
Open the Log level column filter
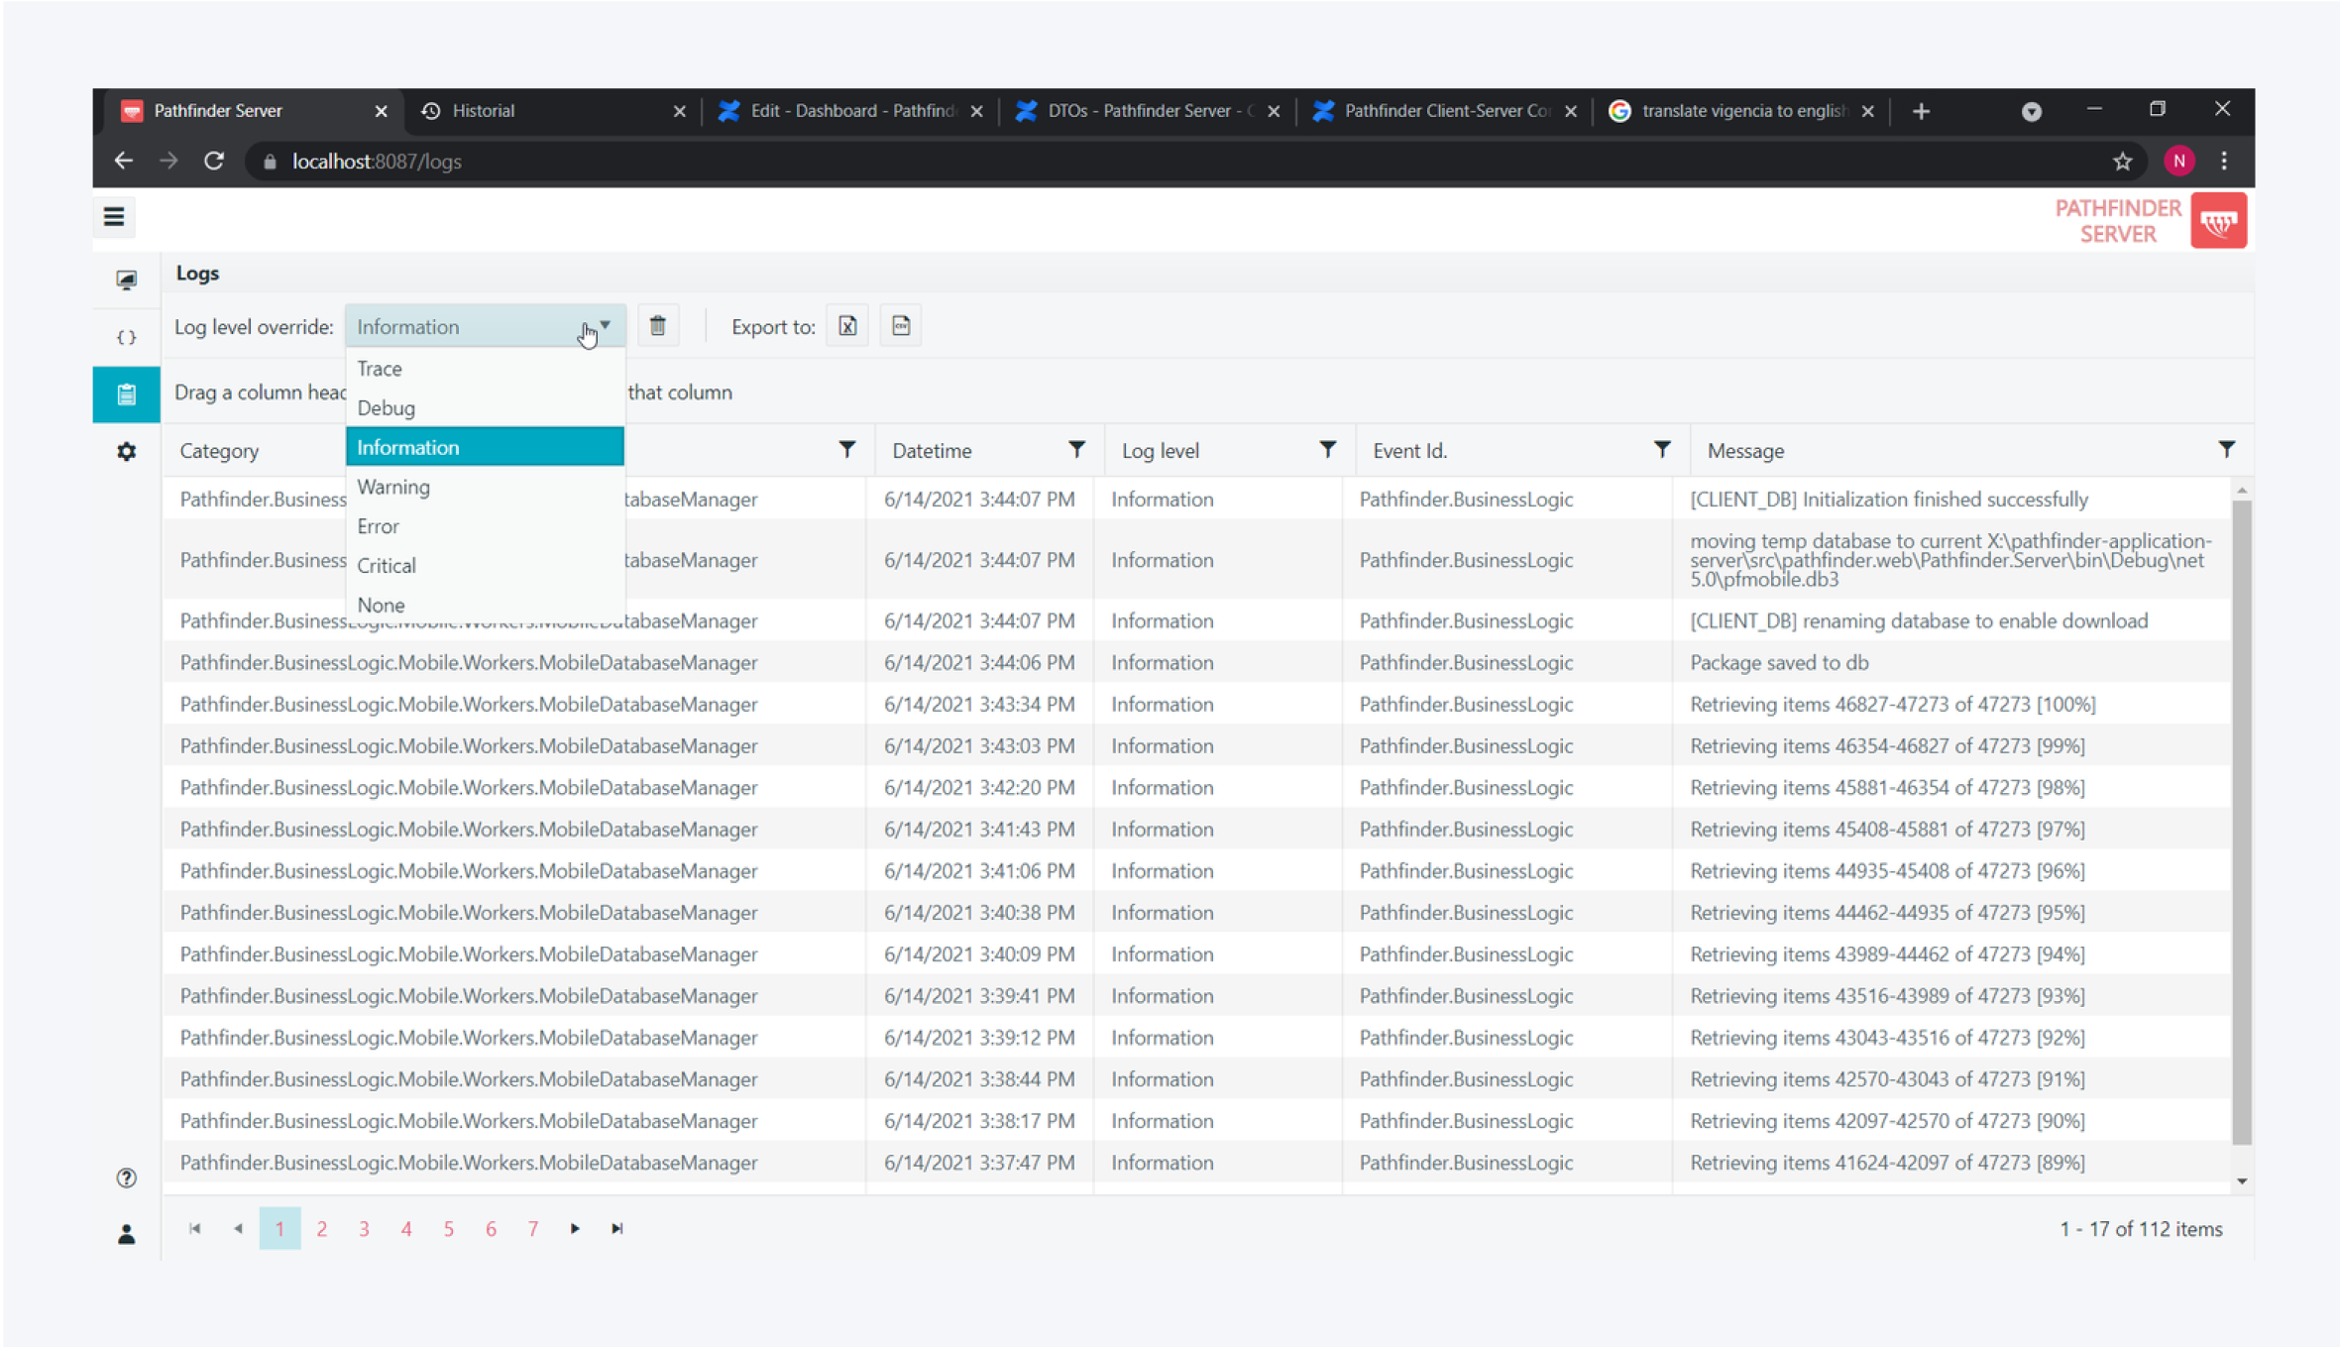[1327, 450]
